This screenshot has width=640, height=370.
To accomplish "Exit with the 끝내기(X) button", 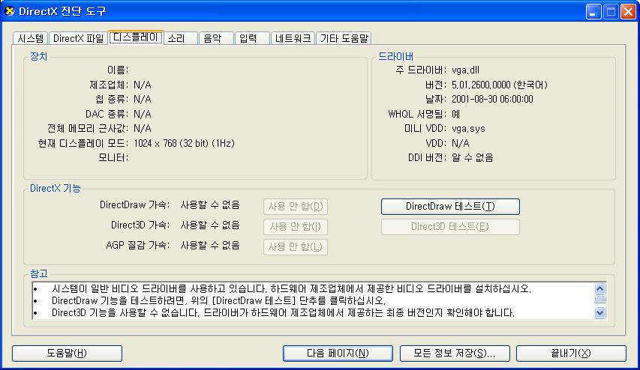I will (571, 354).
